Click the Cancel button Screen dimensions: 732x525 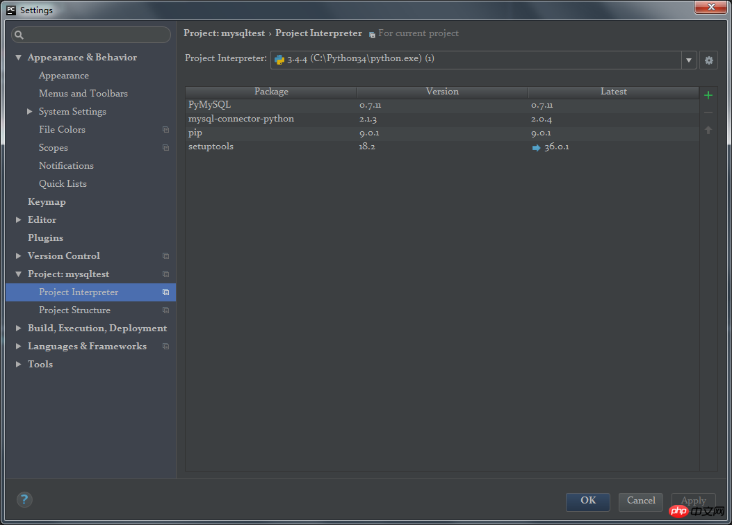[640, 501]
